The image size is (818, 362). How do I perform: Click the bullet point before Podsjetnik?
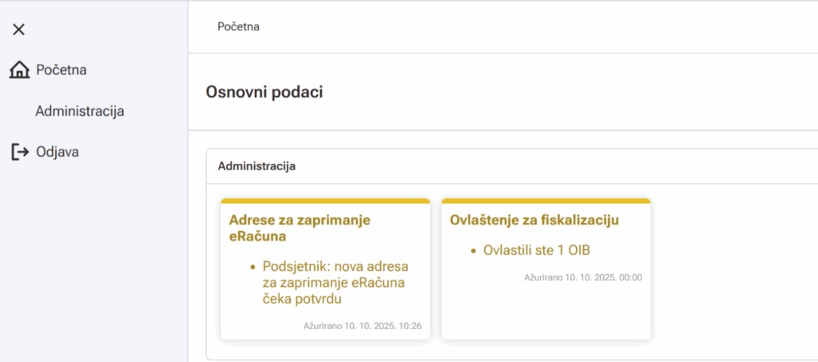click(x=252, y=267)
